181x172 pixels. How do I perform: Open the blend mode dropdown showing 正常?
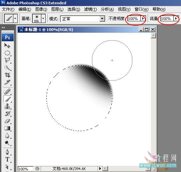(x=83, y=19)
